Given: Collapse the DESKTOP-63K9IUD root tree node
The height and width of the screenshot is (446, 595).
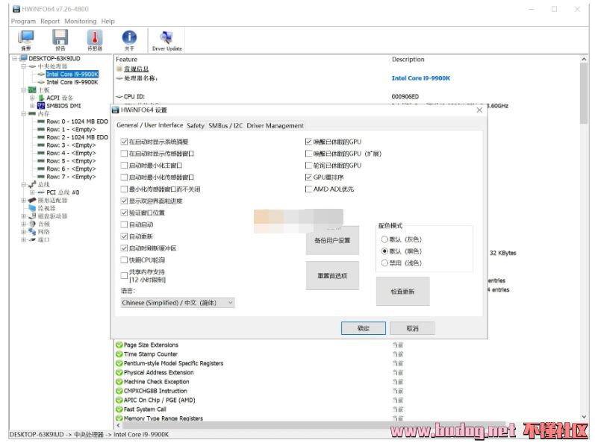Looking at the screenshot, I should tap(15, 58).
